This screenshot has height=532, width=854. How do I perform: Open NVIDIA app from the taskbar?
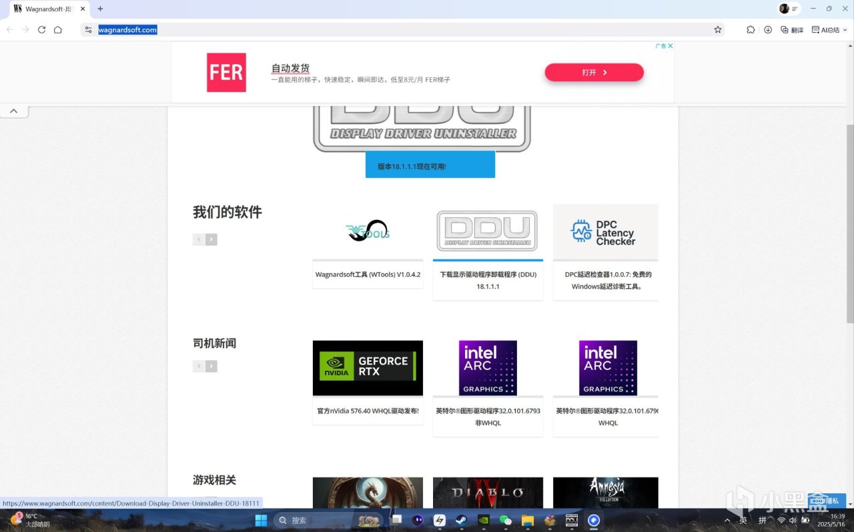(484, 520)
